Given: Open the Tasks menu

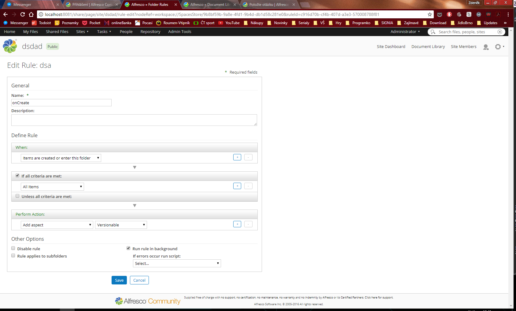Looking at the screenshot, I should (x=104, y=32).
